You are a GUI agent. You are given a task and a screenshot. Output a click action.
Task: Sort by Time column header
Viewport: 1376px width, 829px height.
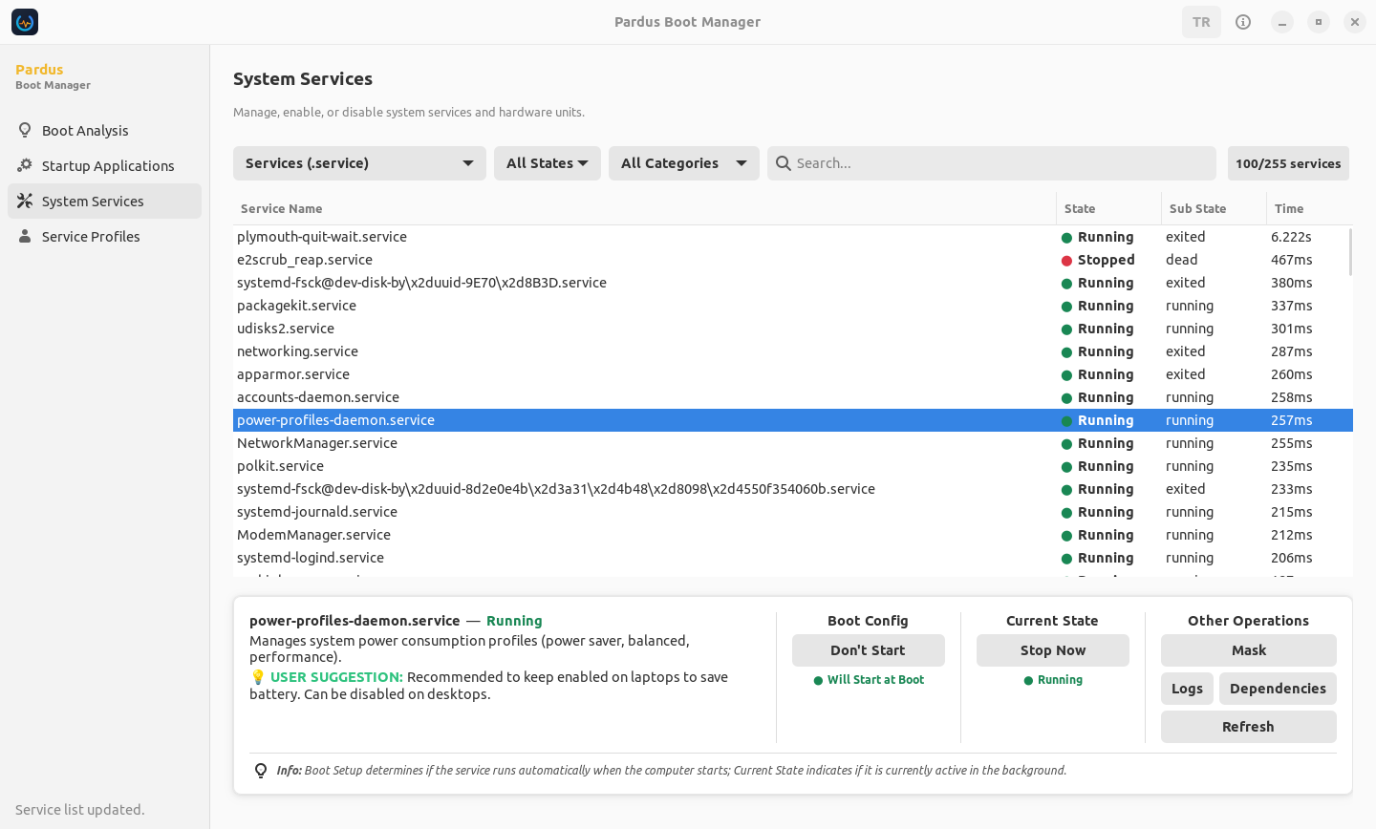(1310, 208)
